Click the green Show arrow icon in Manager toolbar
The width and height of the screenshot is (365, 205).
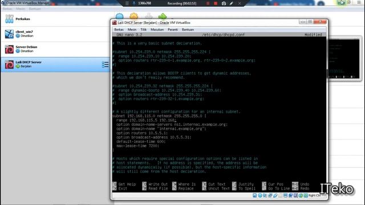(163, 17)
